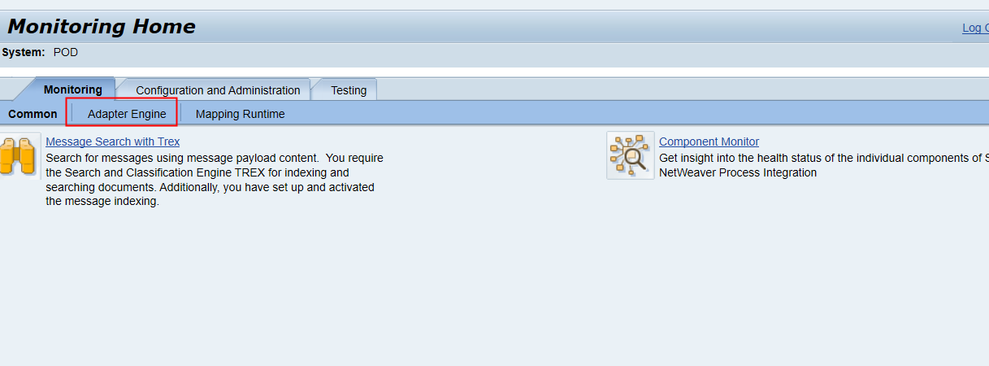
Task: Click the Monitoring Home page title
Action: coord(102,27)
